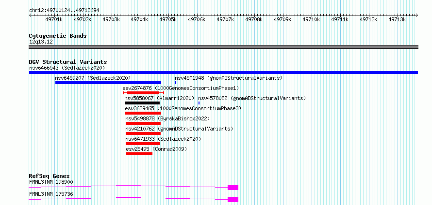Viewport: 432px width, 205px height.
Task: Select the red nsv4210762 variant bar
Action: (143, 133)
